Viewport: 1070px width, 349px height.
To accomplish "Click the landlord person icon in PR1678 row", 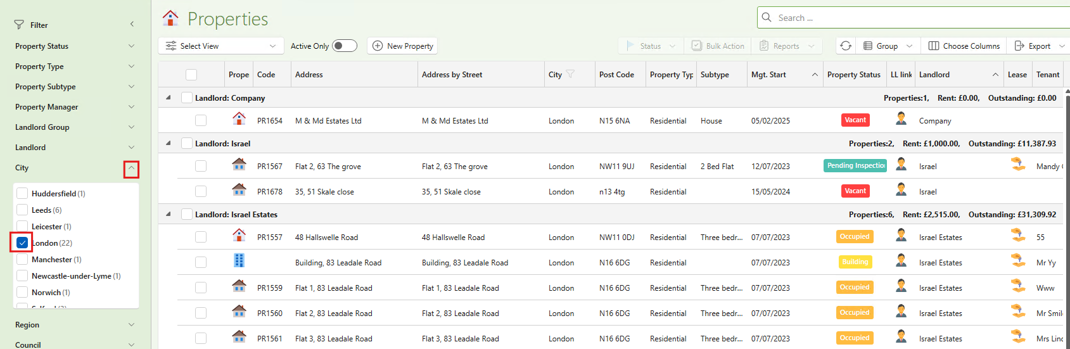I will click(x=901, y=189).
